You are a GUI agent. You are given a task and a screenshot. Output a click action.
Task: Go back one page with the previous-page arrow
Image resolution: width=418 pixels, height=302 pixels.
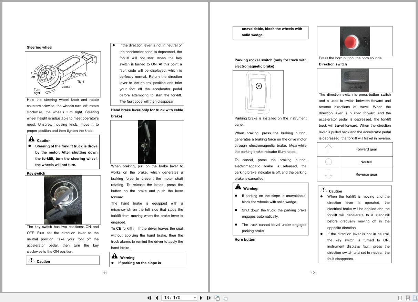tap(157, 298)
